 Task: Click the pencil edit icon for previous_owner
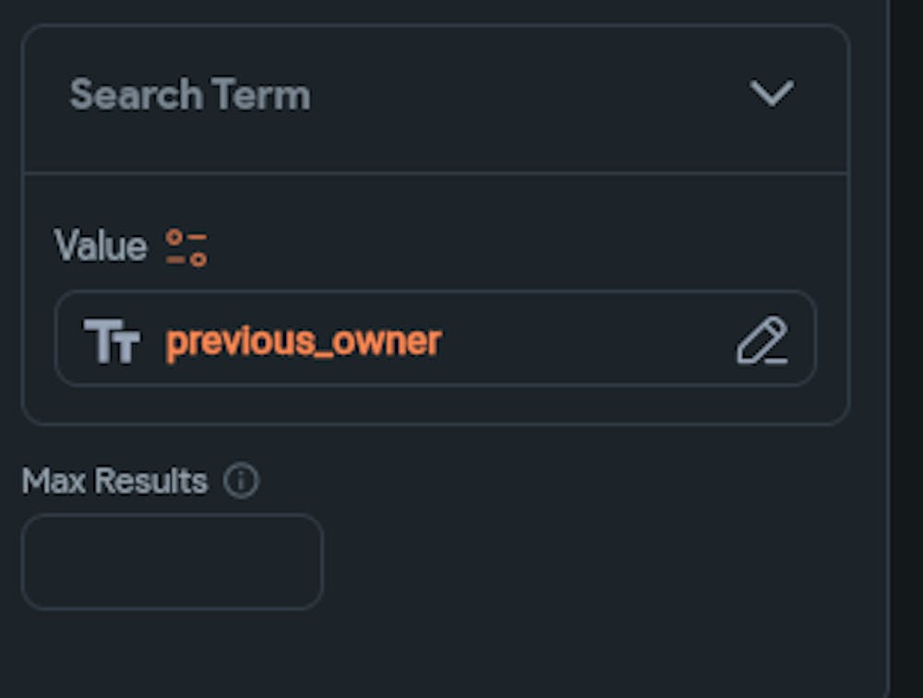point(761,340)
